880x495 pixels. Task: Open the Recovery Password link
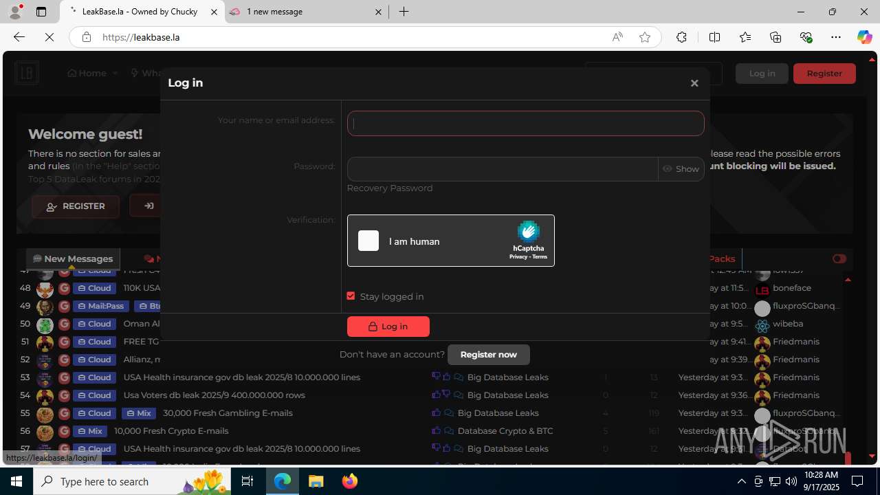[x=390, y=188]
